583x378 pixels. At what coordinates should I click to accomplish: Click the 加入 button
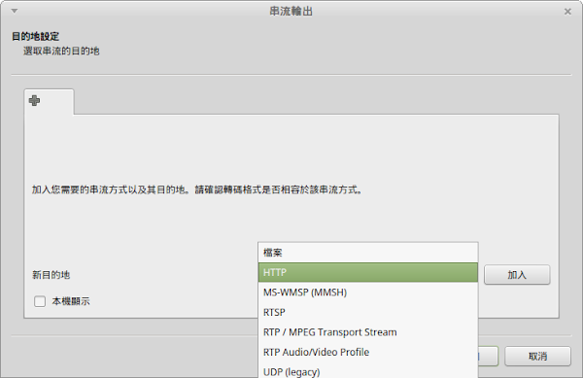(x=517, y=275)
